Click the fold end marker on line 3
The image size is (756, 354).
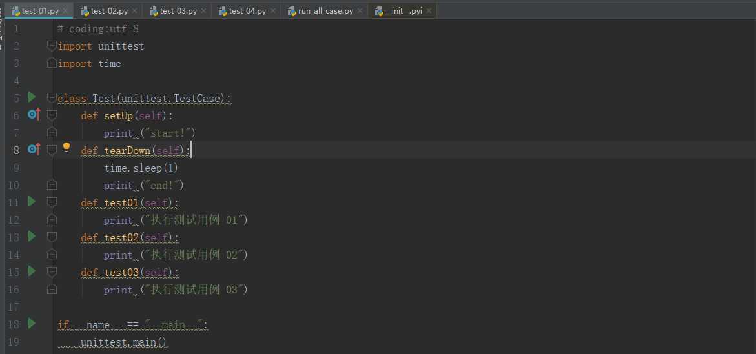pos(52,63)
